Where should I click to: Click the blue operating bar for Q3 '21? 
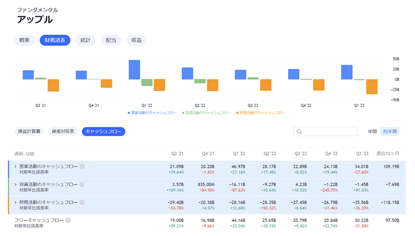[x=28, y=75]
